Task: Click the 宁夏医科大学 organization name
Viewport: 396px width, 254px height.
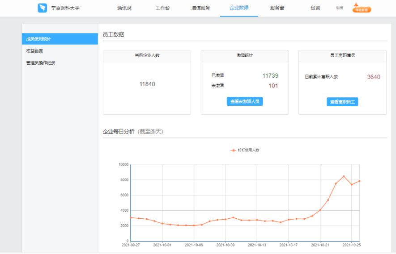Action: click(66, 8)
